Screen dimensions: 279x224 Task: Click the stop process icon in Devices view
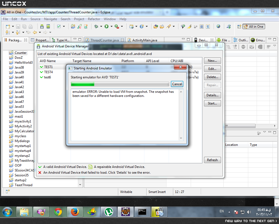point(243,47)
